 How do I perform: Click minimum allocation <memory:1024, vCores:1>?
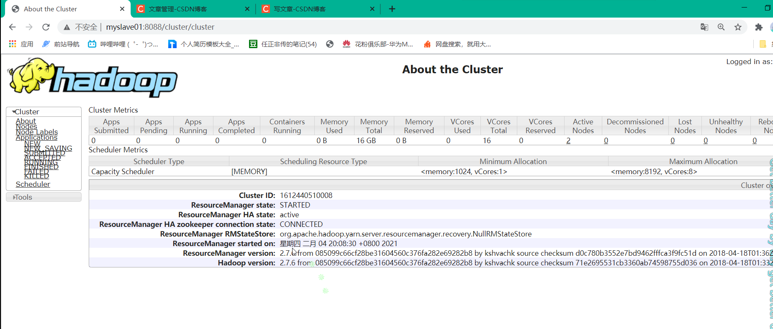point(464,172)
